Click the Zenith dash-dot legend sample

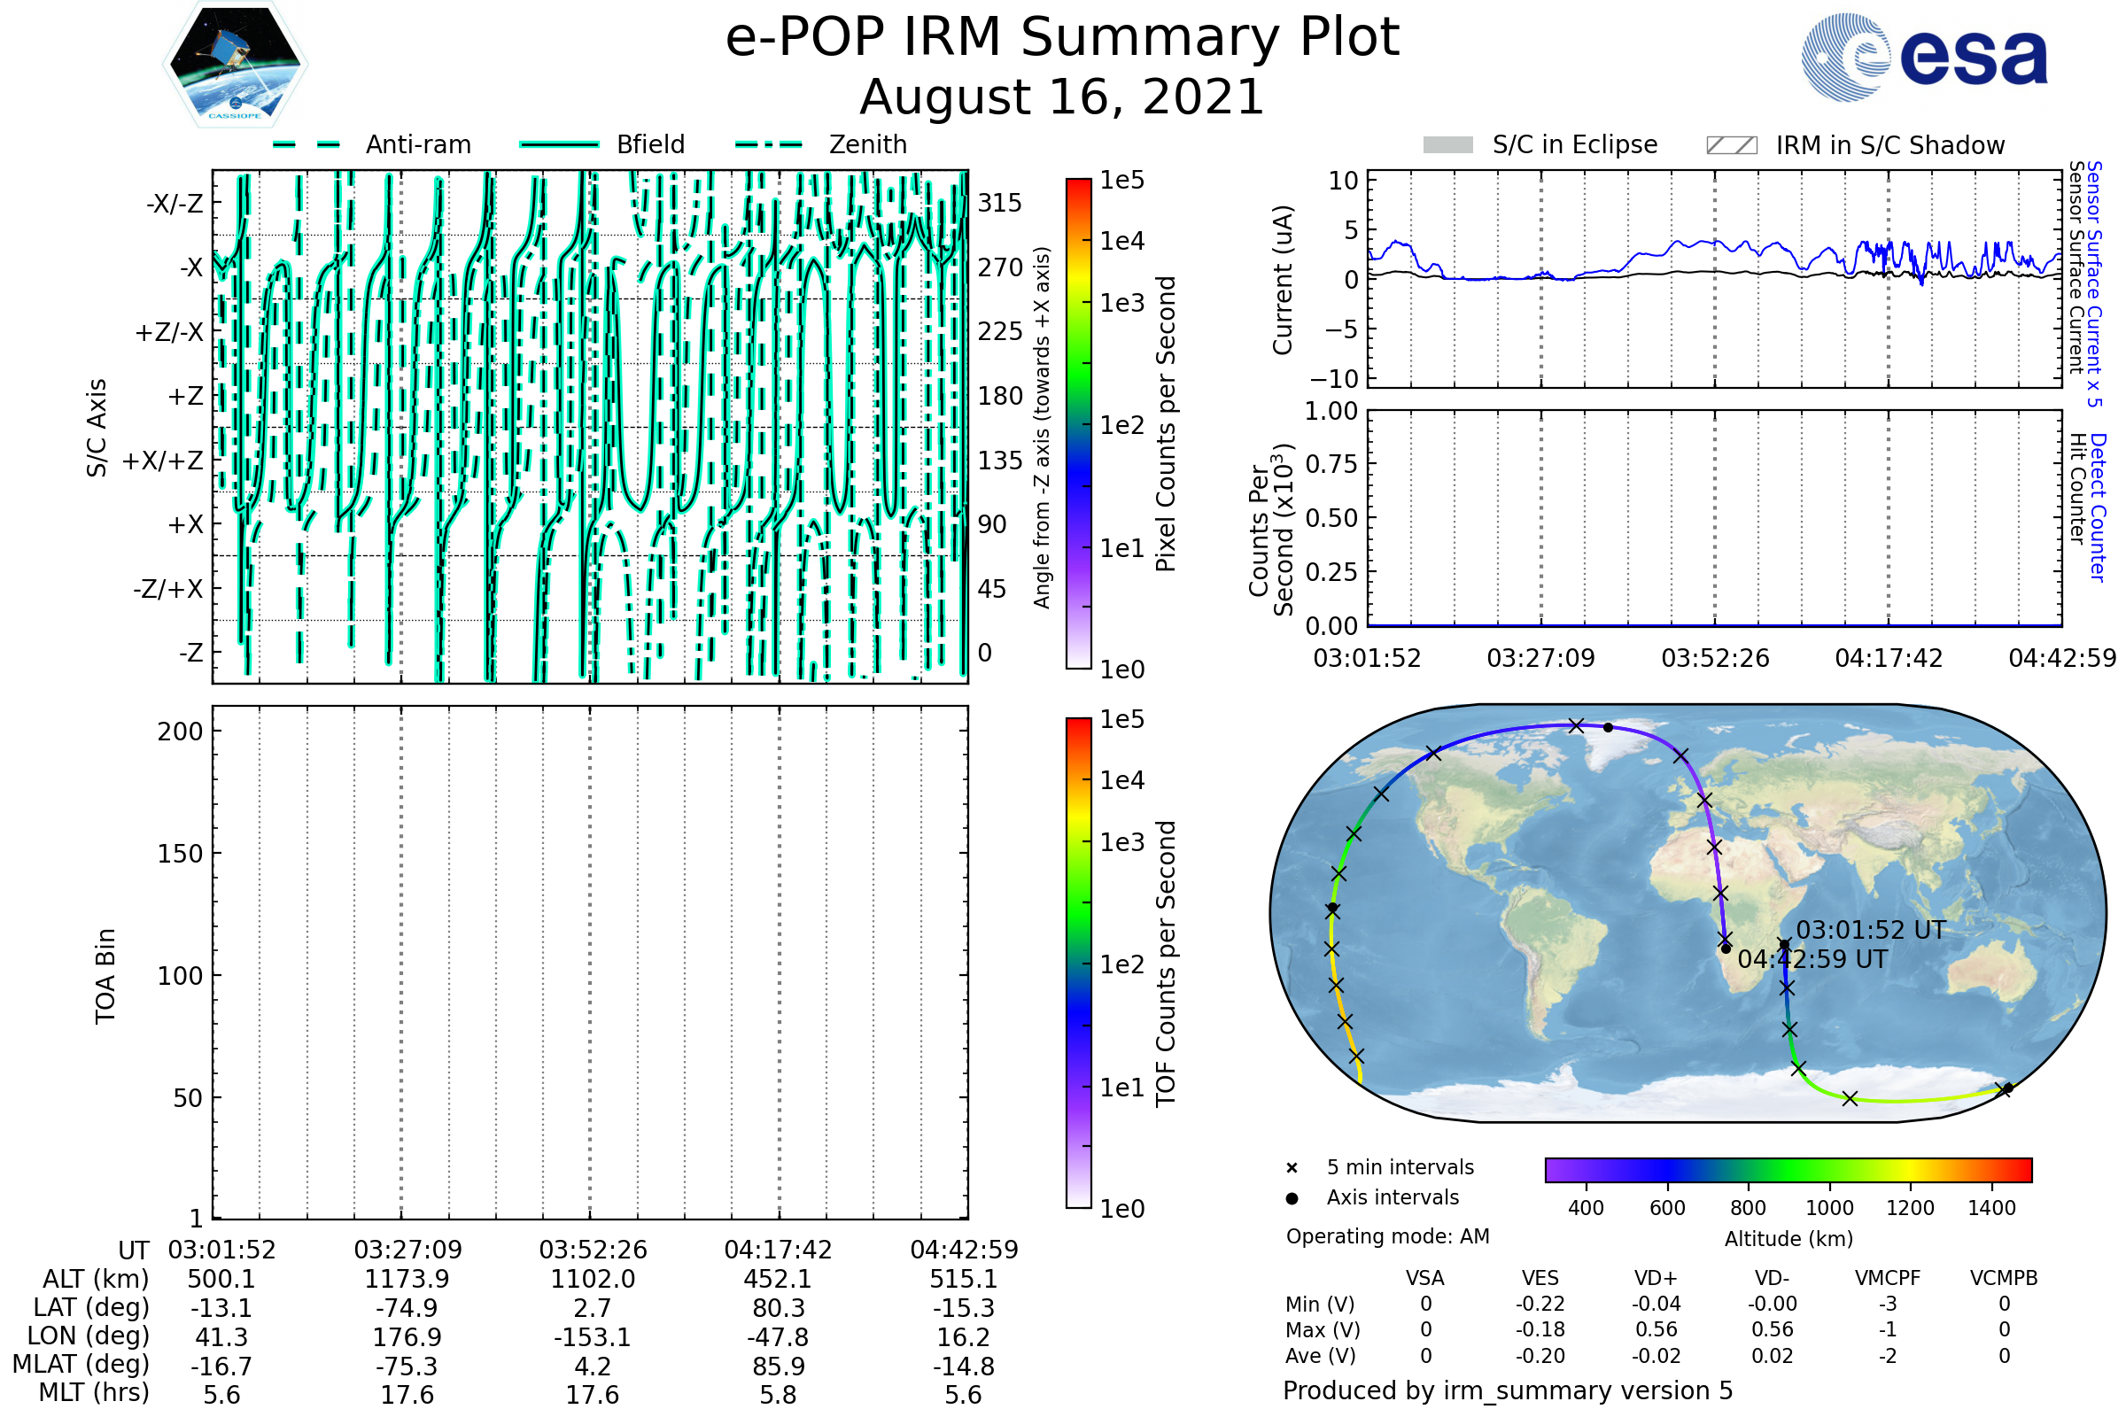pyautogui.click(x=769, y=144)
